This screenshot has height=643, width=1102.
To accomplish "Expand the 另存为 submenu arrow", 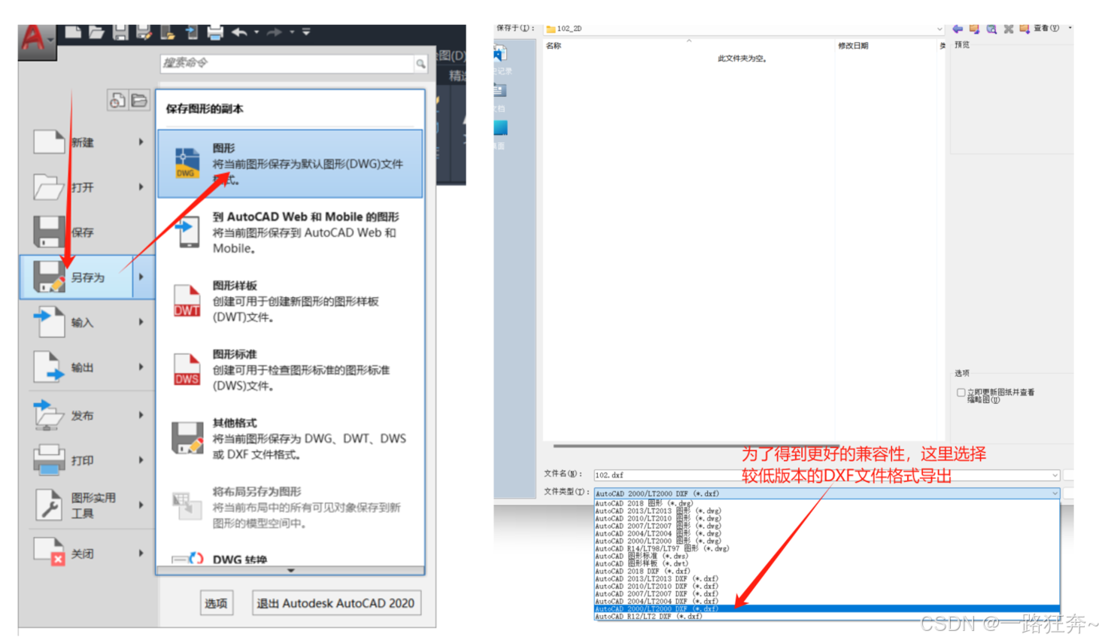I will coord(142,278).
